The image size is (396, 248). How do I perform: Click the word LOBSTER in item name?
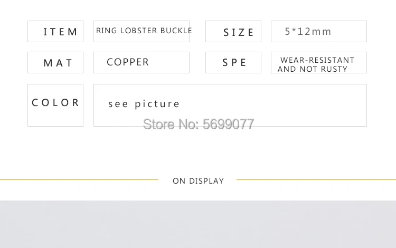click(139, 31)
